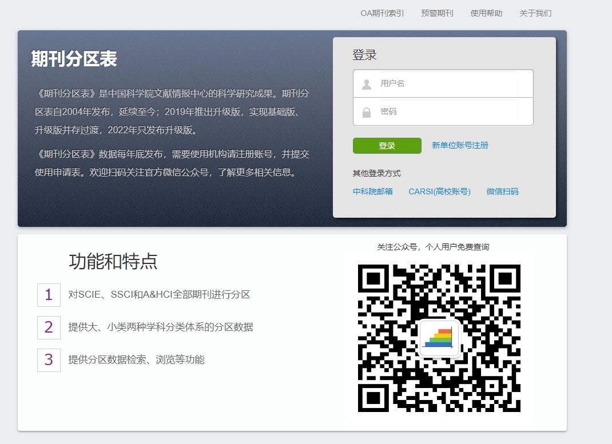
Task: Choose 微信扫码 login method
Action: (502, 191)
